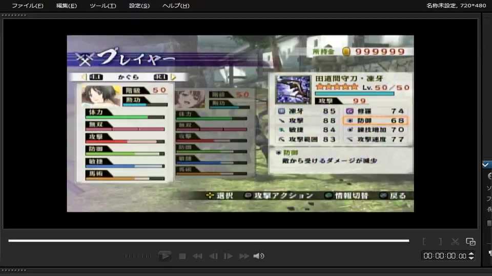Click the 戻る hint in preview
492x276 pixels.
393,196
